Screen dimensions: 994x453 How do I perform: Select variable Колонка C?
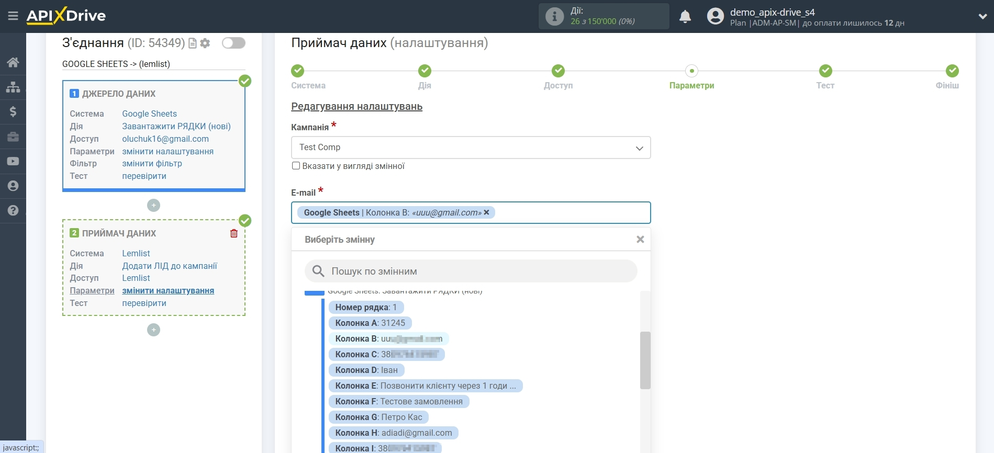[x=386, y=354]
